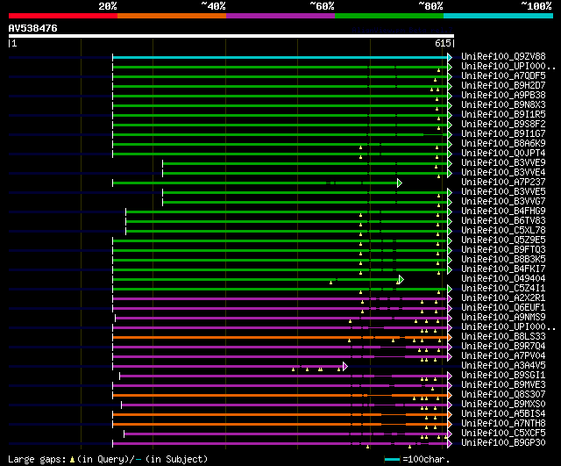The height and width of the screenshot is (466, 561).
Task: Click the white AV538476 query sequence bar
Action: click(231, 36)
